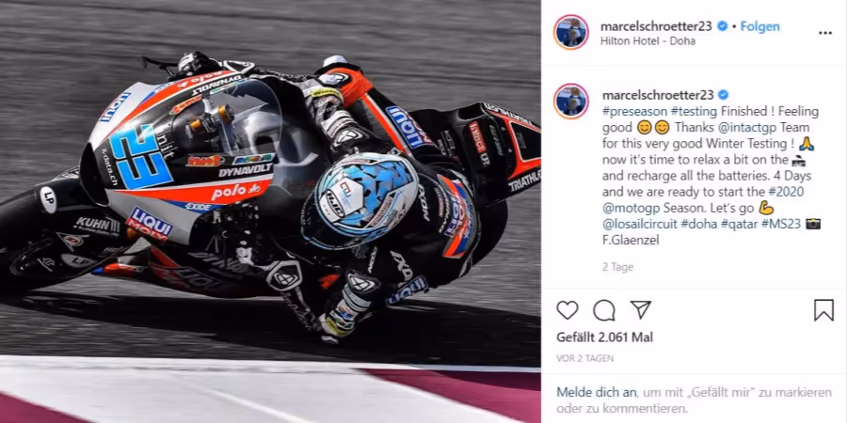Click the header profile avatar

coord(571,32)
